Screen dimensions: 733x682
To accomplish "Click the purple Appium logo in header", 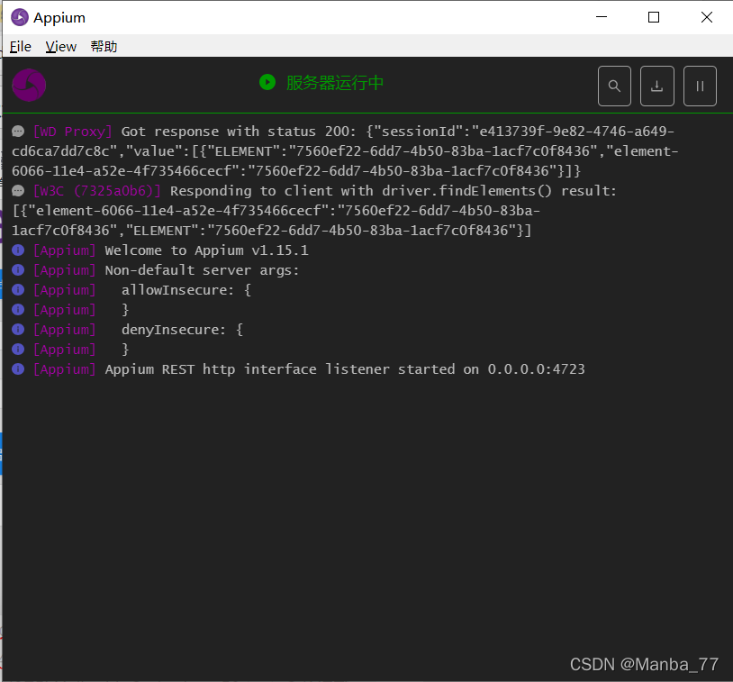I will [29, 85].
